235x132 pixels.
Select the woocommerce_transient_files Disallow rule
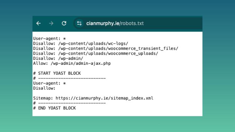(x=106, y=48)
